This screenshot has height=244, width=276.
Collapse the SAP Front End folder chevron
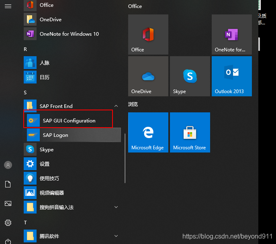click(116, 106)
